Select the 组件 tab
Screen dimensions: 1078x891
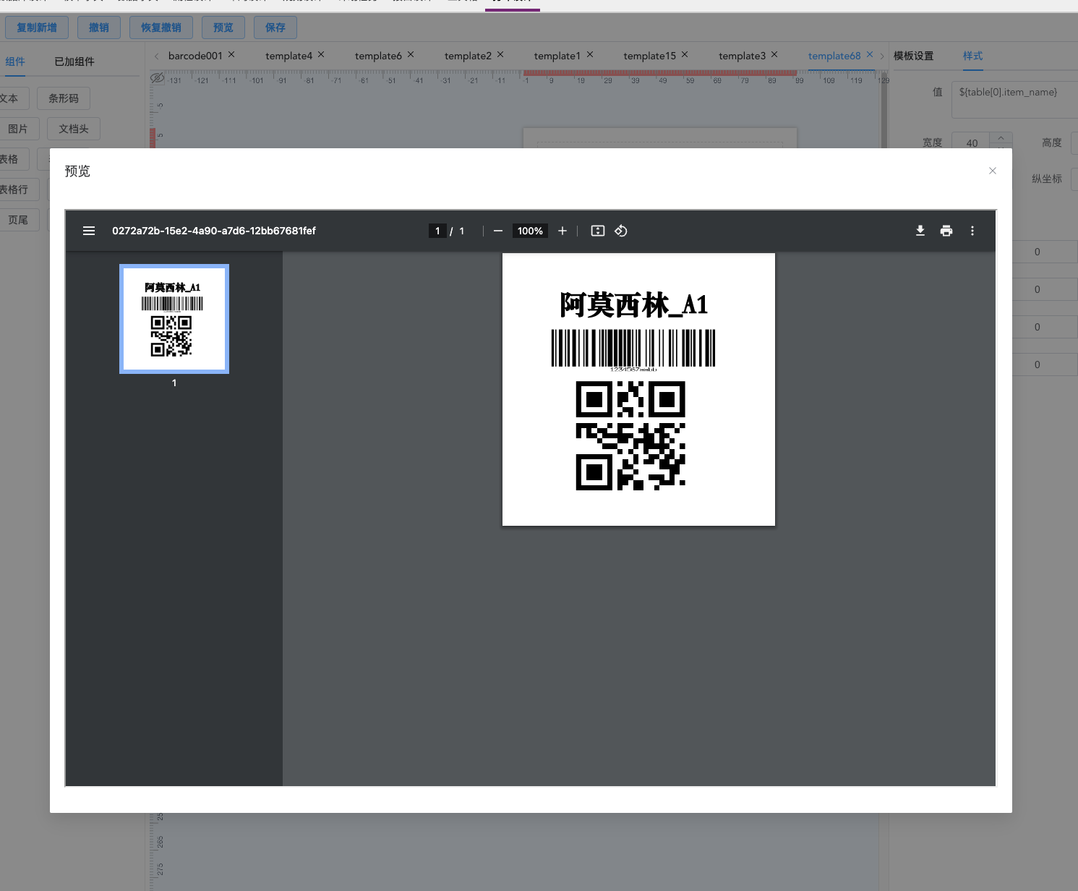coord(15,61)
